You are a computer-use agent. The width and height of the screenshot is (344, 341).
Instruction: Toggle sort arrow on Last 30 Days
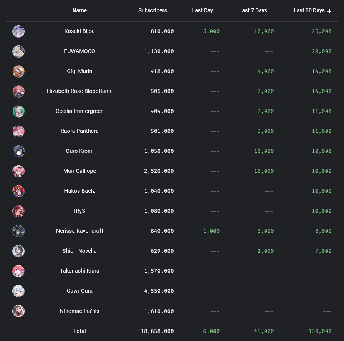click(x=329, y=11)
